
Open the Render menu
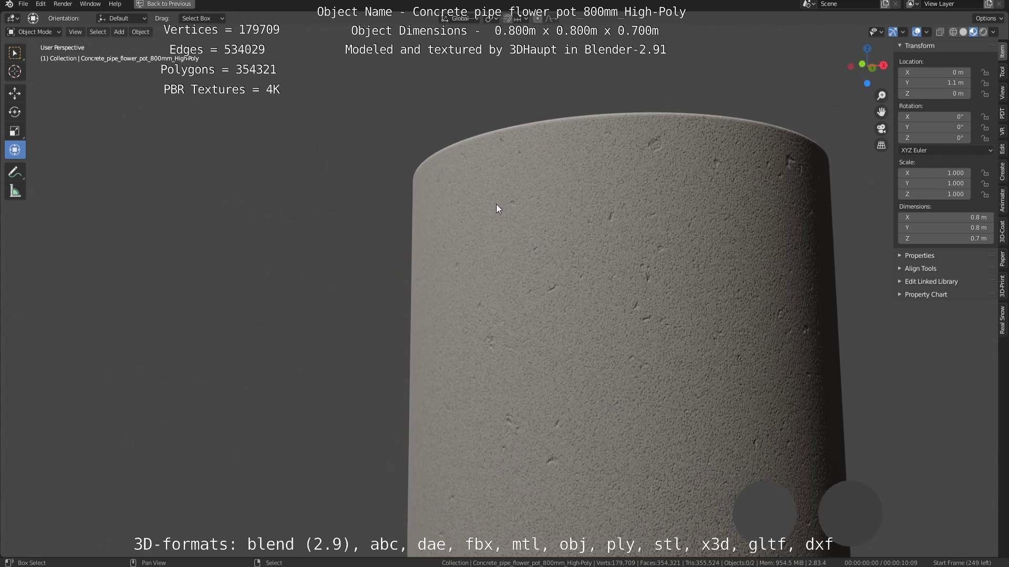coord(63,4)
